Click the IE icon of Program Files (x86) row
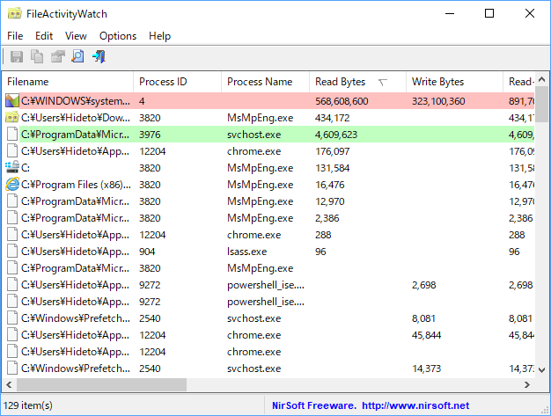551x416 pixels. click(12, 185)
